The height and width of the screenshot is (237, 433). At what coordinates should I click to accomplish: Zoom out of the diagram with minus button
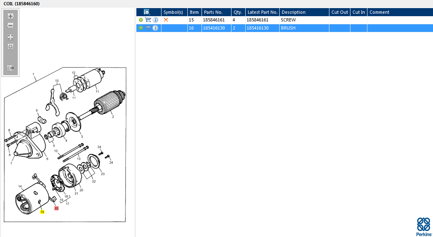point(11,25)
